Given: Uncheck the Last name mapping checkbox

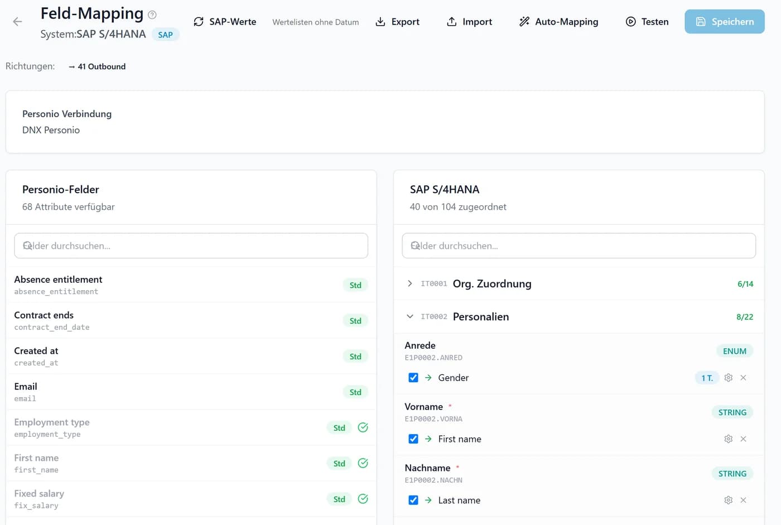Looking at the screenshot, I should [413, 500].
